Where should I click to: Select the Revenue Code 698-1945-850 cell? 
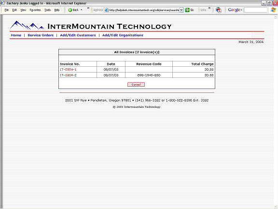[x=149, y=75]
